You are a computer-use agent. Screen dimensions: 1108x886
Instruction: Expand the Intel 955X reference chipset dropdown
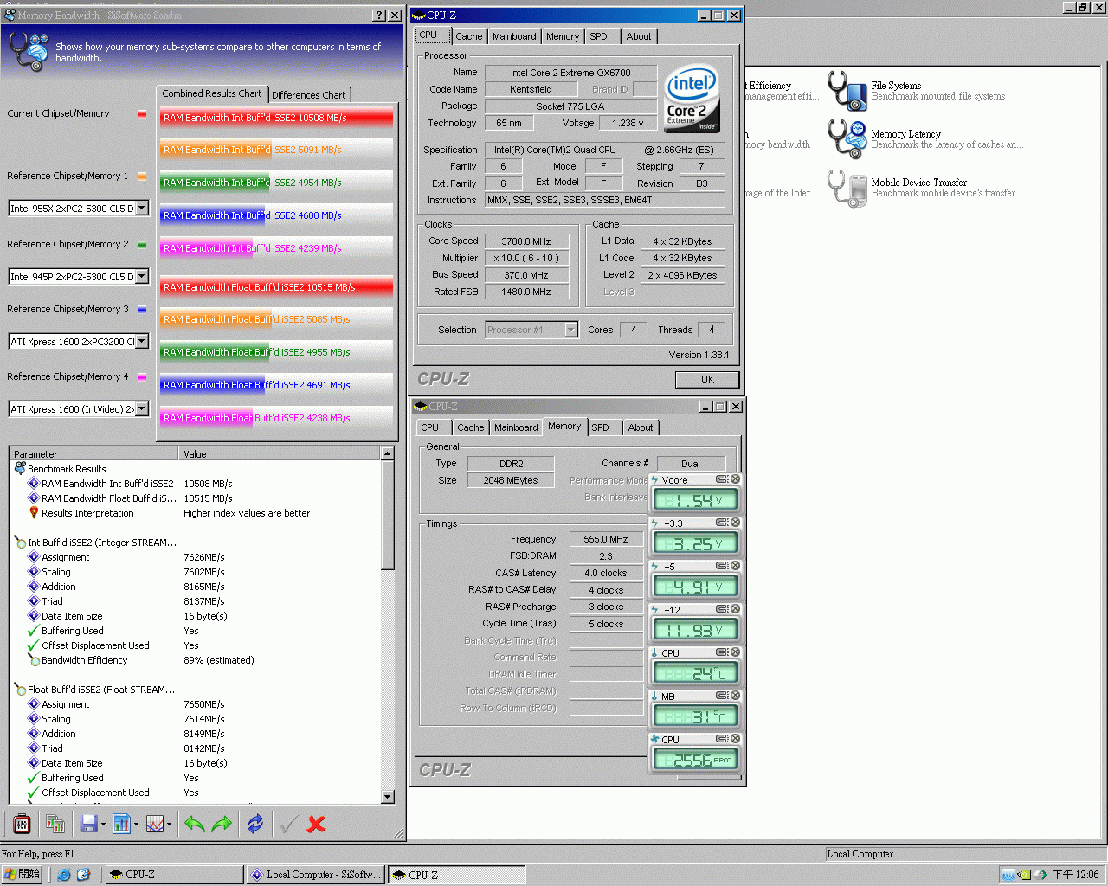(x=142, y=209)
